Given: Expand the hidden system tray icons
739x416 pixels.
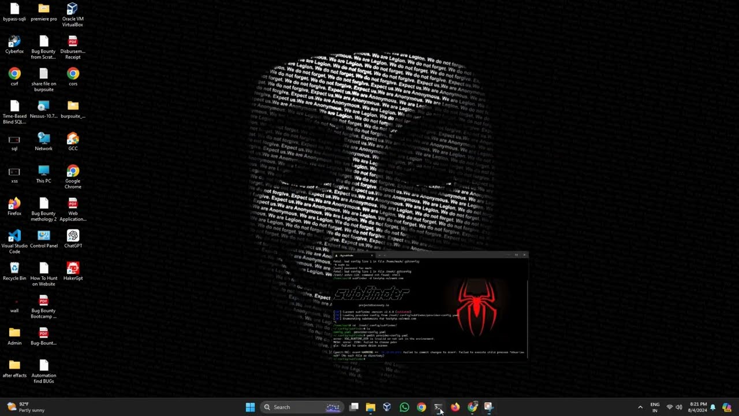Looking at the screenshot, I should 640,407.
